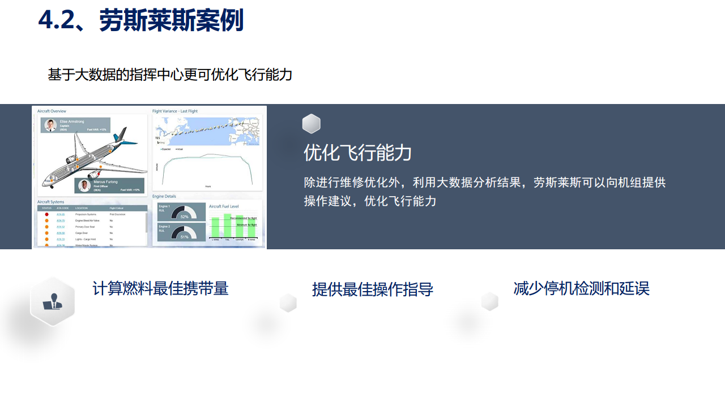Click the Flight Variance world map
The image size is (725, 407).
(x=207, y=132)
